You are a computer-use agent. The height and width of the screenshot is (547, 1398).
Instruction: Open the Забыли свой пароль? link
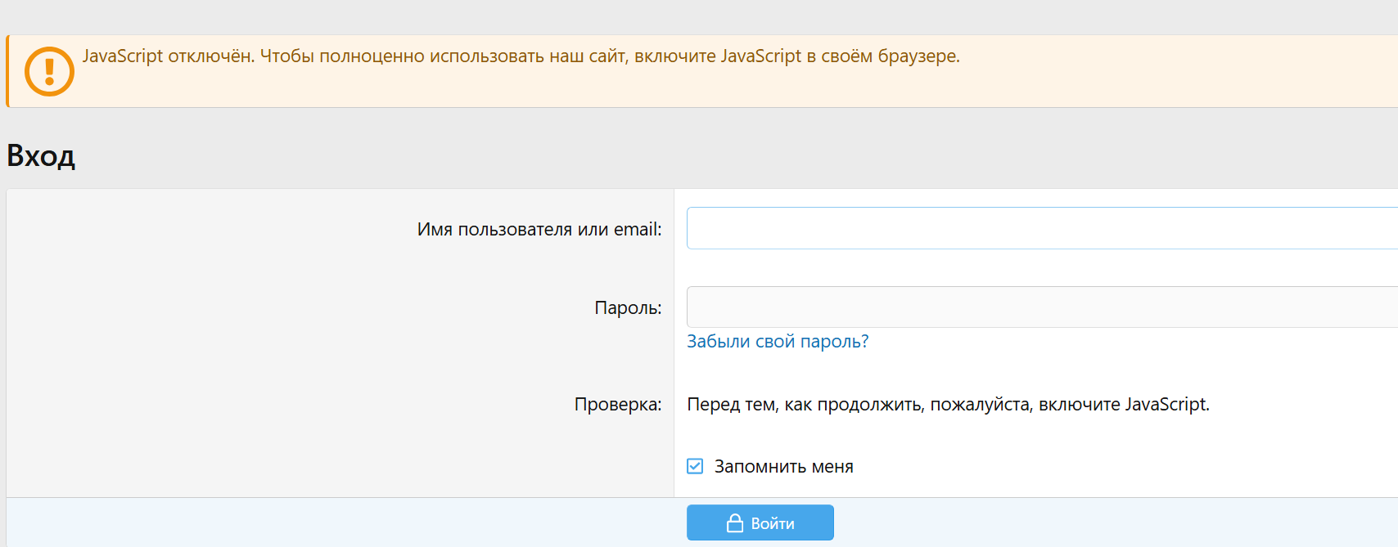tap(777, 342)
